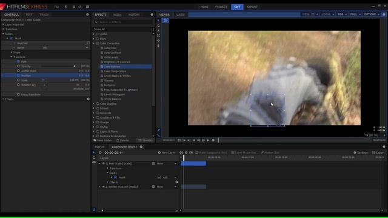The image size is (388, 218).
Task: Step to the next frame in the viewer transport
Action: pyautogui.click(x=204, y=140)
